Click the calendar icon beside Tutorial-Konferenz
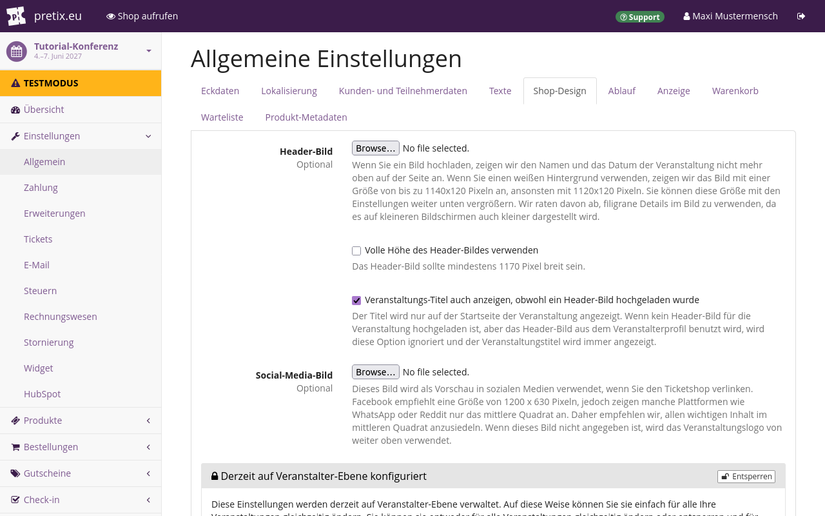 (x=17, y=51)
